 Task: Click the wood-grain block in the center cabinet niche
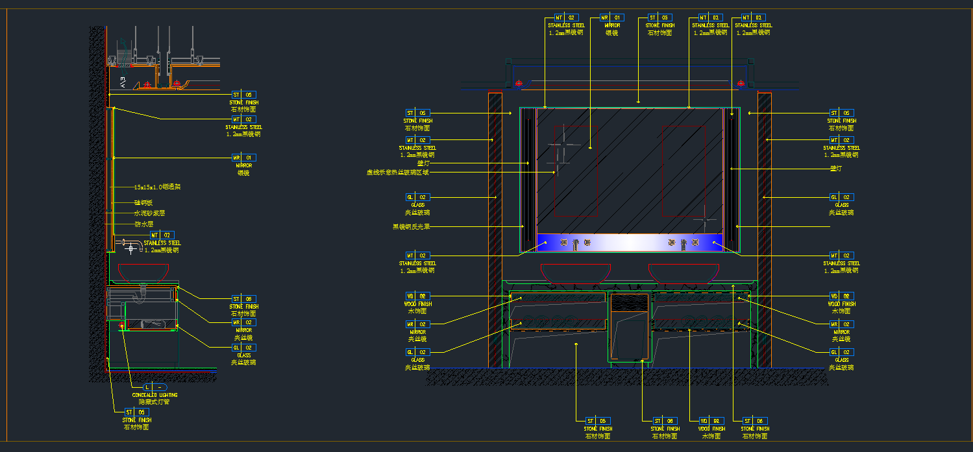[630, 302]
